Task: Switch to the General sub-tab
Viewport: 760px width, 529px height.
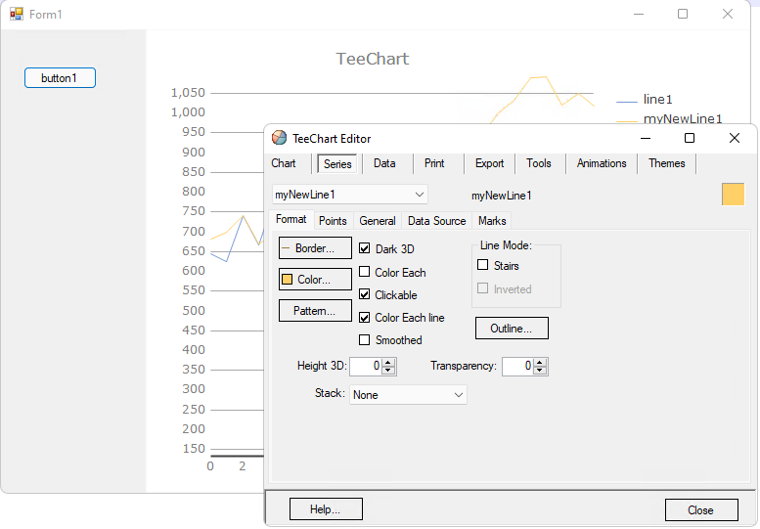Action: [x=378, y=221]
